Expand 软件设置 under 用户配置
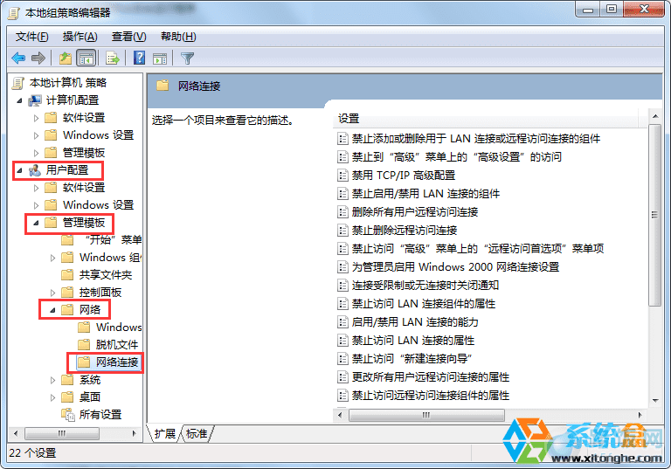This screenshot has width=671, height=469. point(36,188)
